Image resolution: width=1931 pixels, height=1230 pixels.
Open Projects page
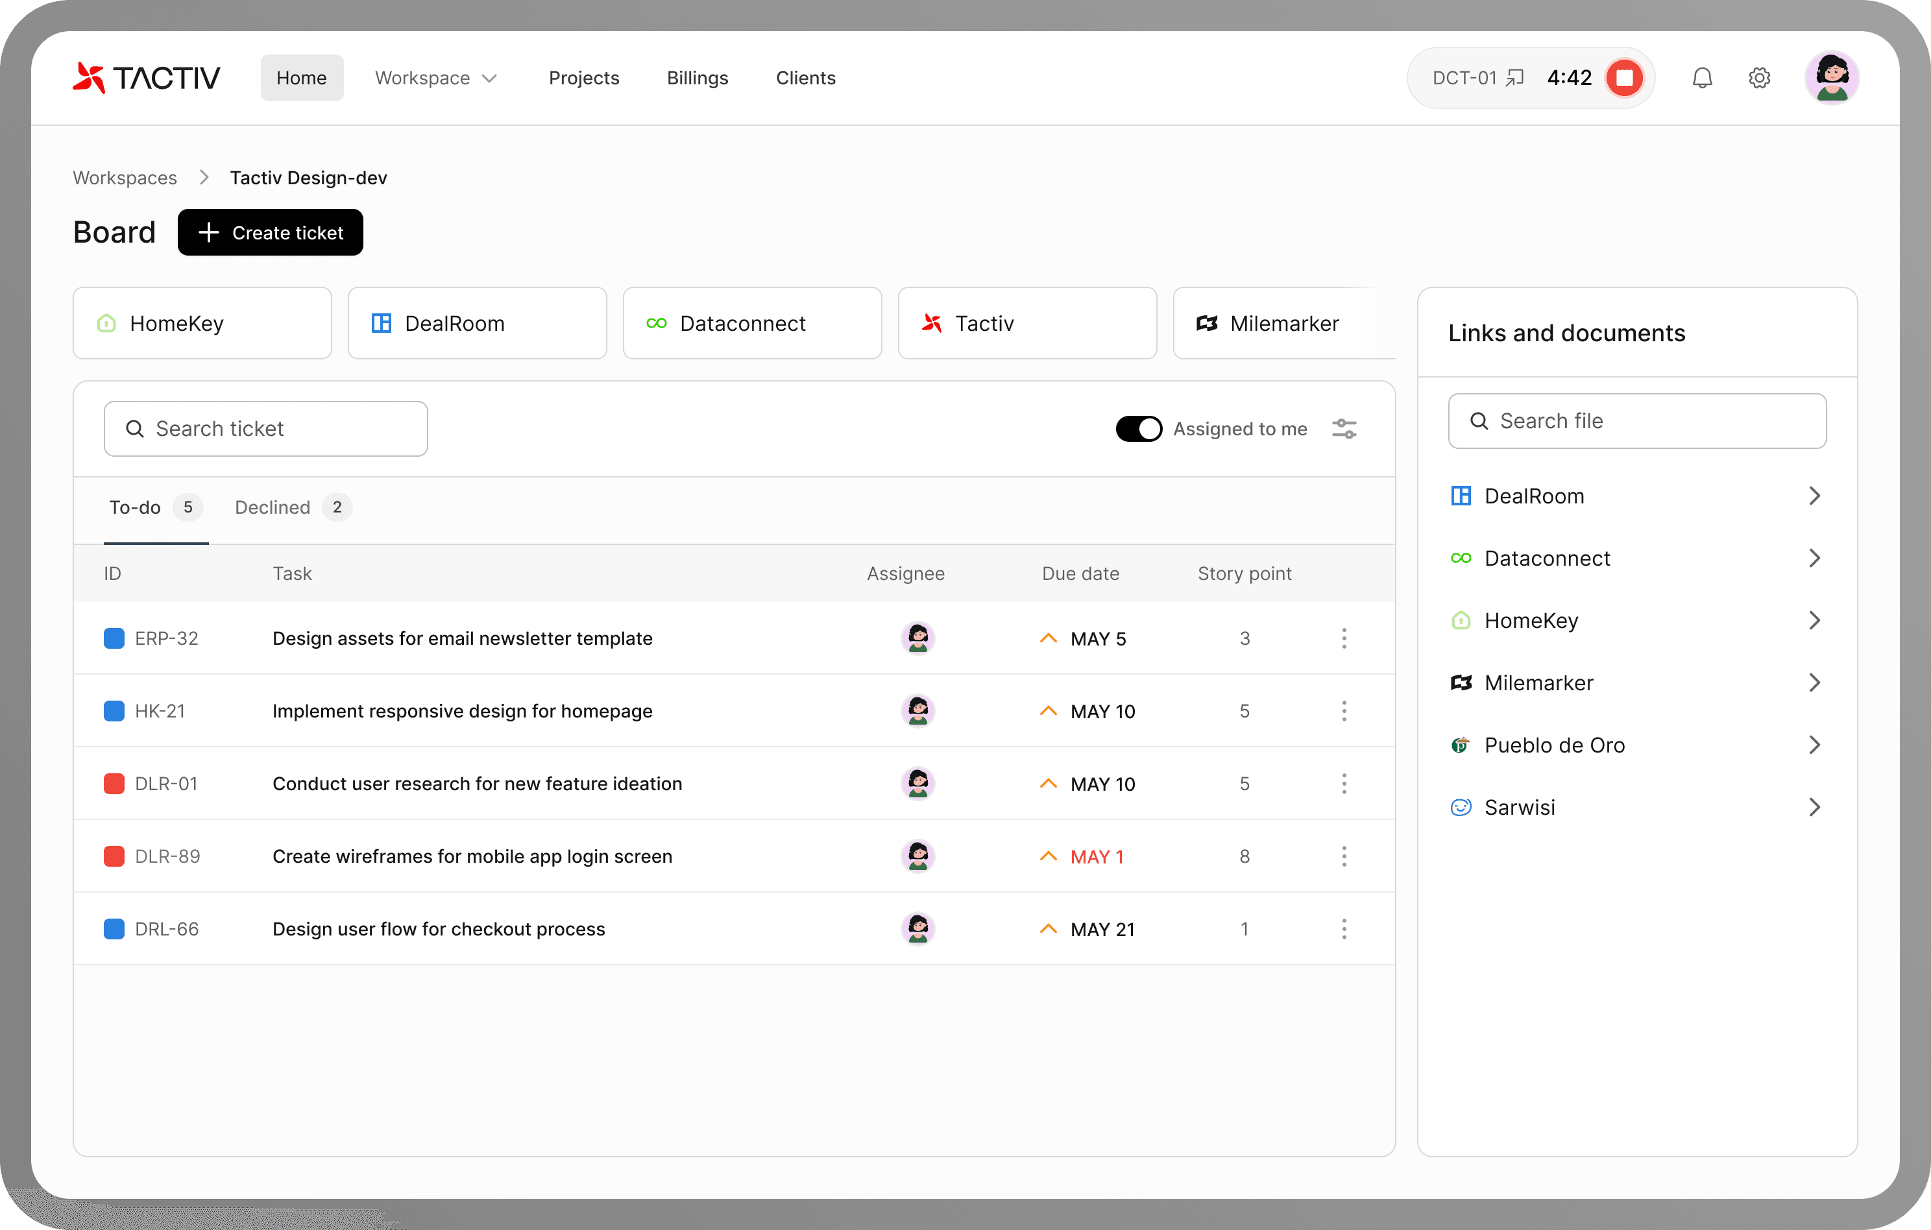tap(584, 78)
